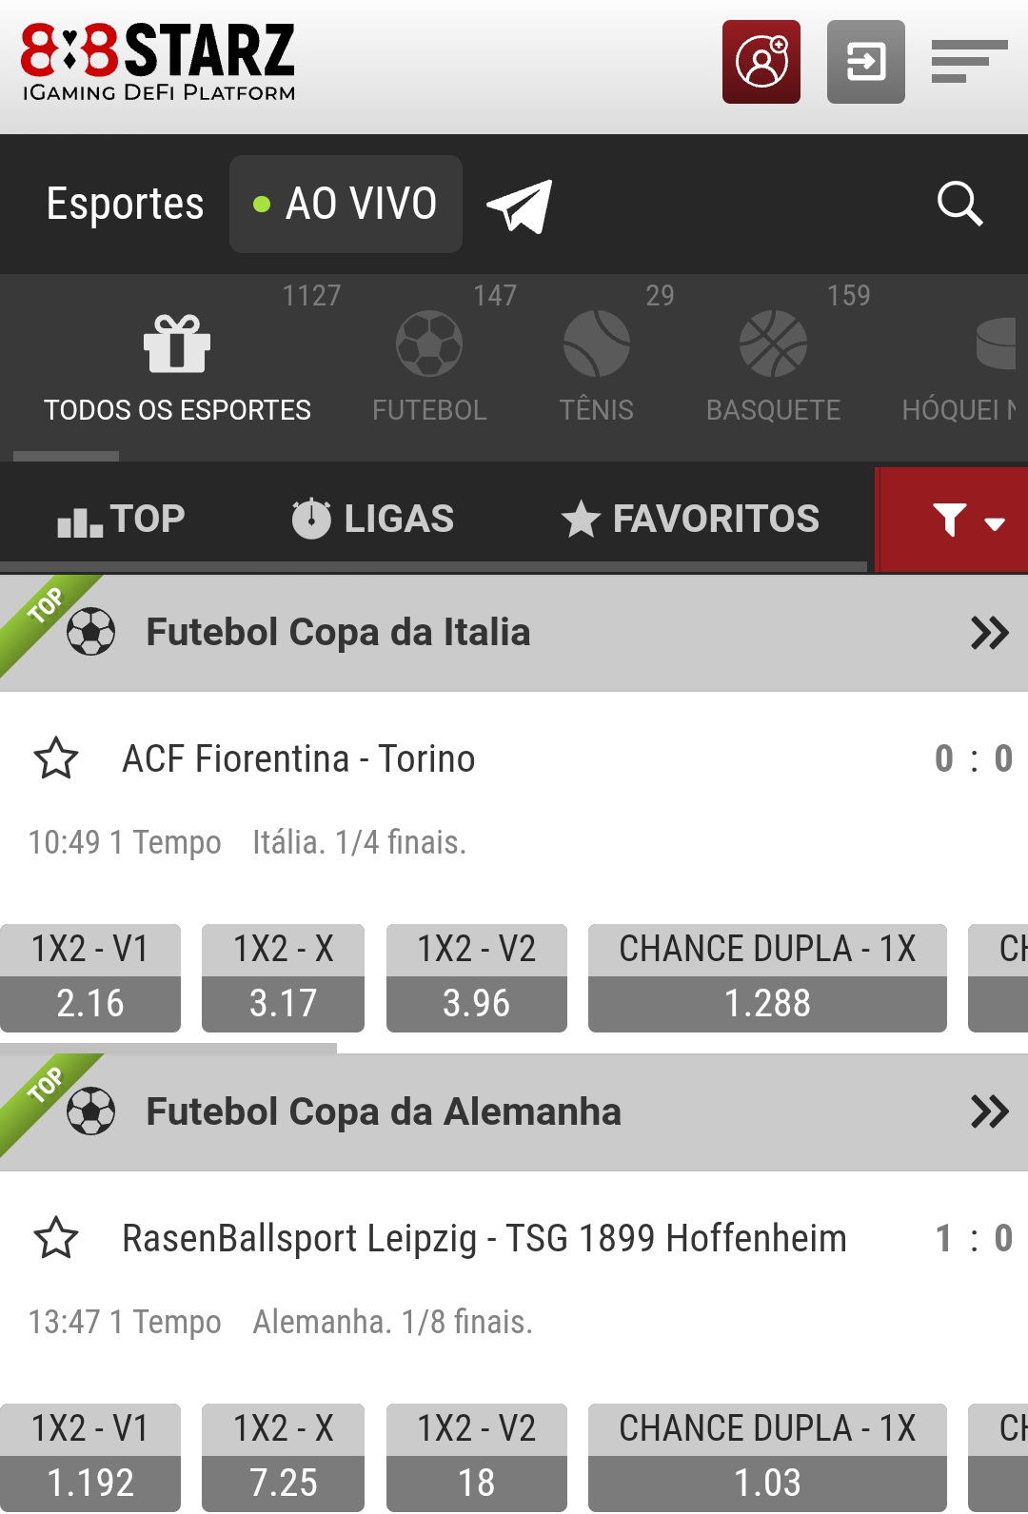The width and height of the screenshot is (1028, 1514).
Task: Click the 888STARZ logo
Action: [x=158, y=62]
